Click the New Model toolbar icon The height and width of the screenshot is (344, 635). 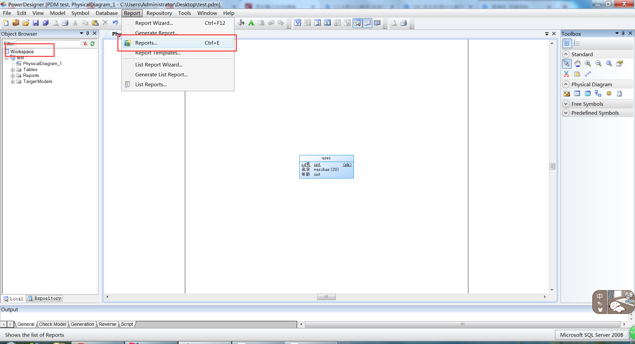(6, 23)
